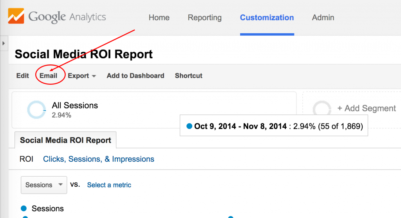Click the blue Sessions legend dot
This screenshot has width=401, height=218.
[x=24, y=209]
